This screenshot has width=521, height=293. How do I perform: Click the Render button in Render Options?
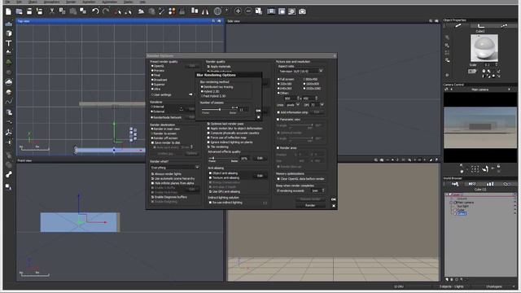tap(310, 206)
